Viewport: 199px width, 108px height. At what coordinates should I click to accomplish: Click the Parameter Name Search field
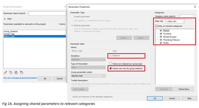(47, 14)
